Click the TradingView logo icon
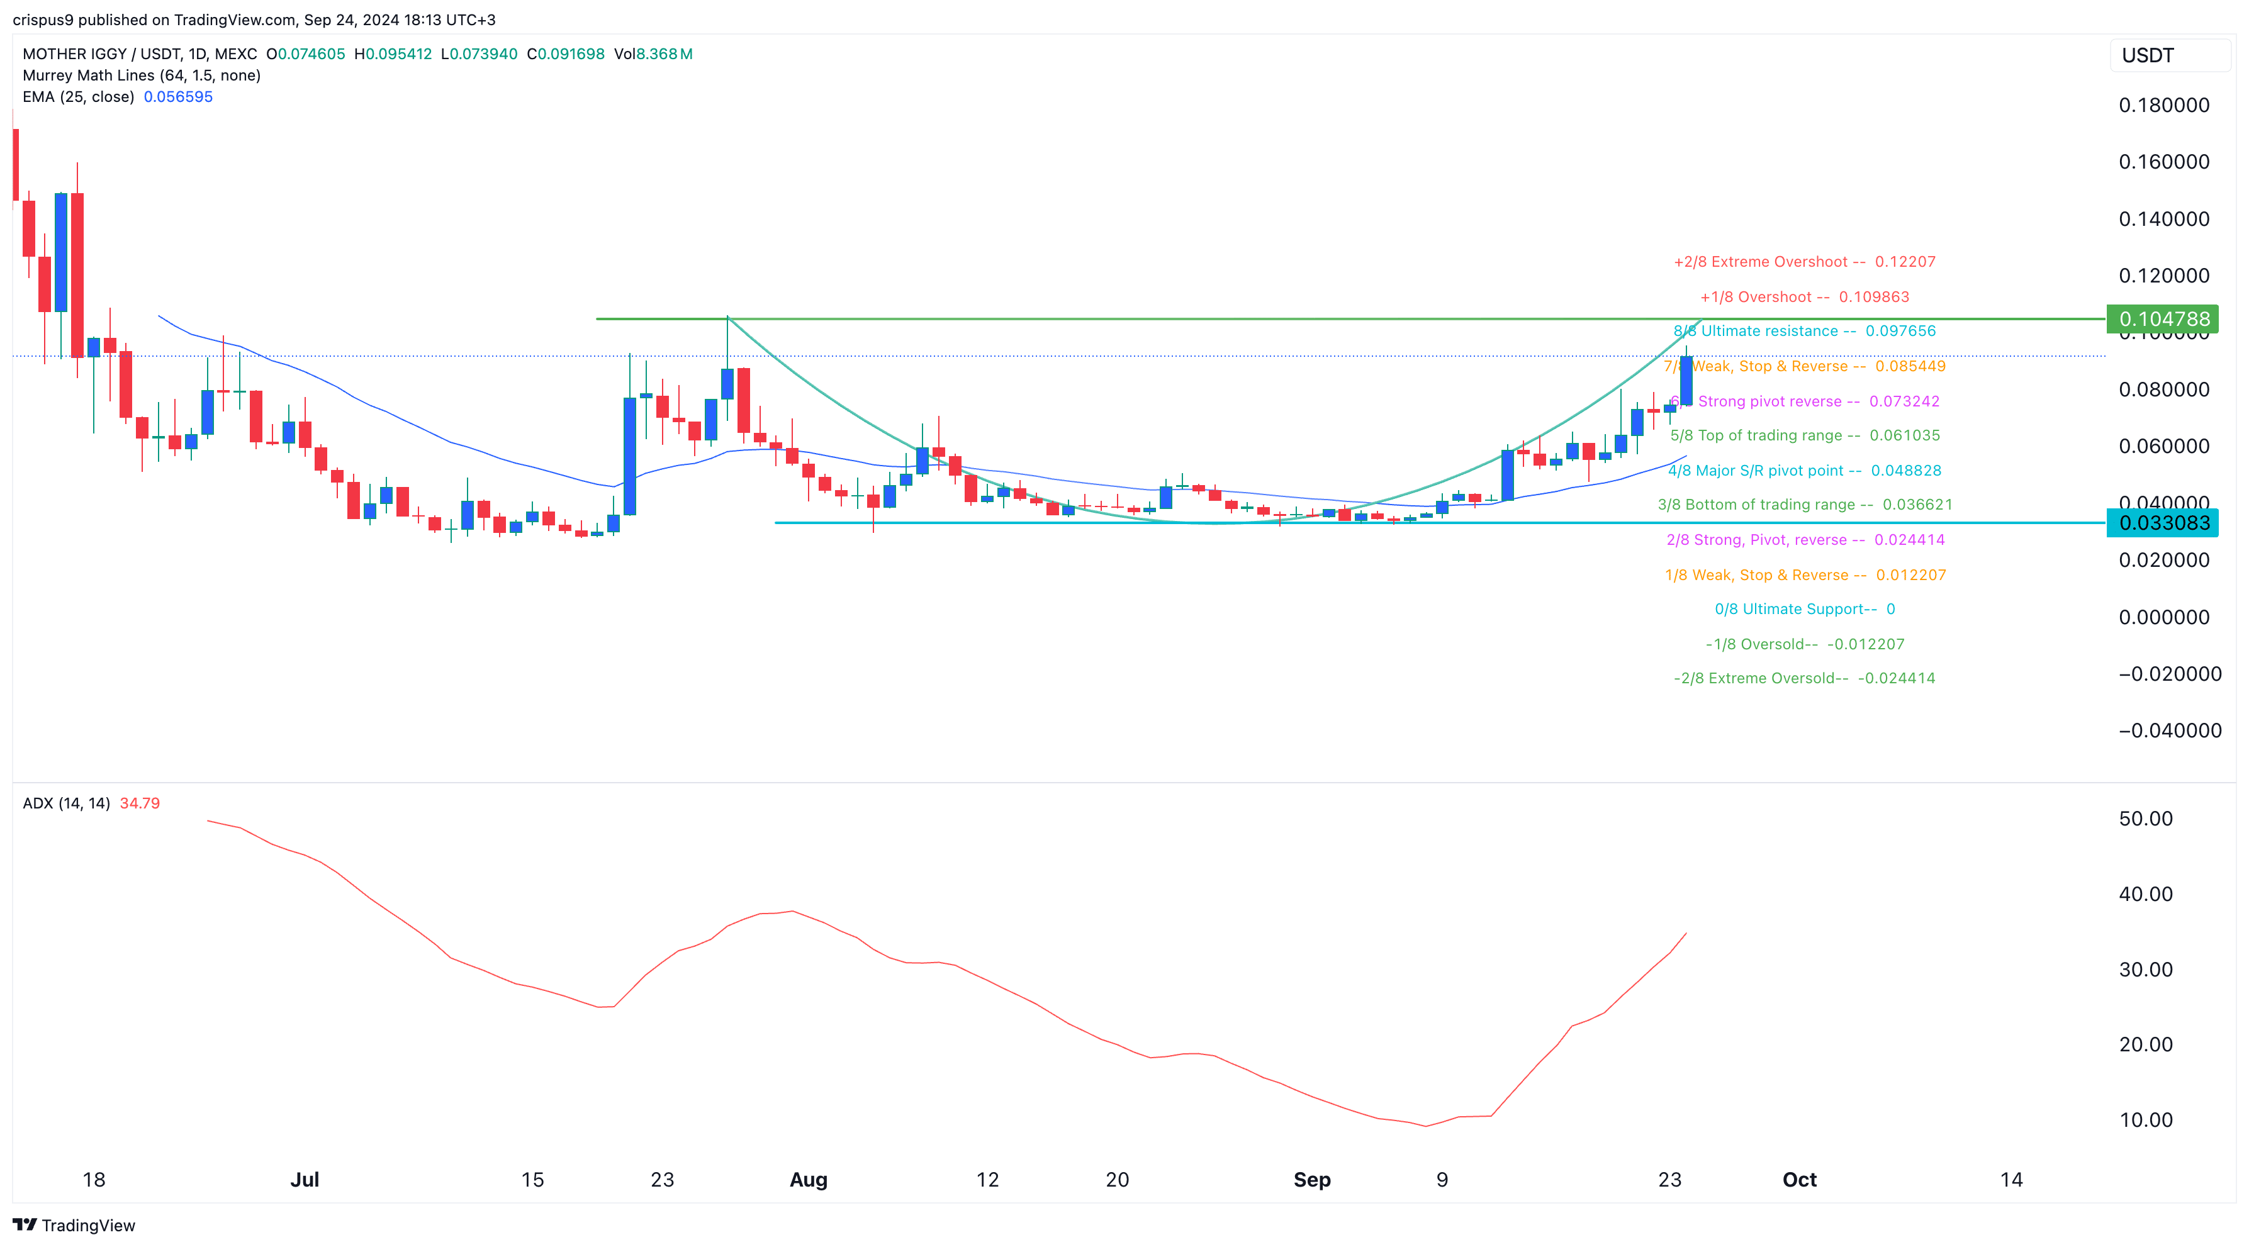Screen dimensions: 2249x1247 [x=25, y=1224]
